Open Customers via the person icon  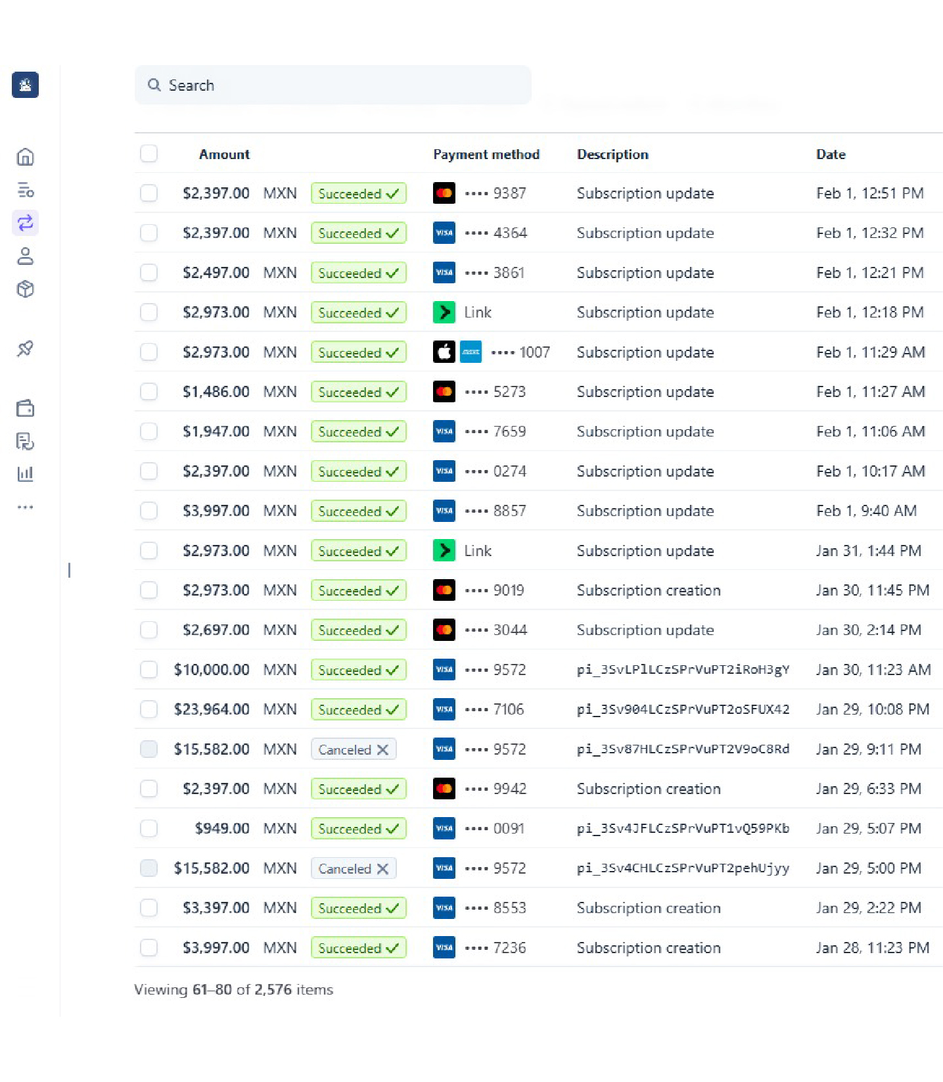(25, 256)
